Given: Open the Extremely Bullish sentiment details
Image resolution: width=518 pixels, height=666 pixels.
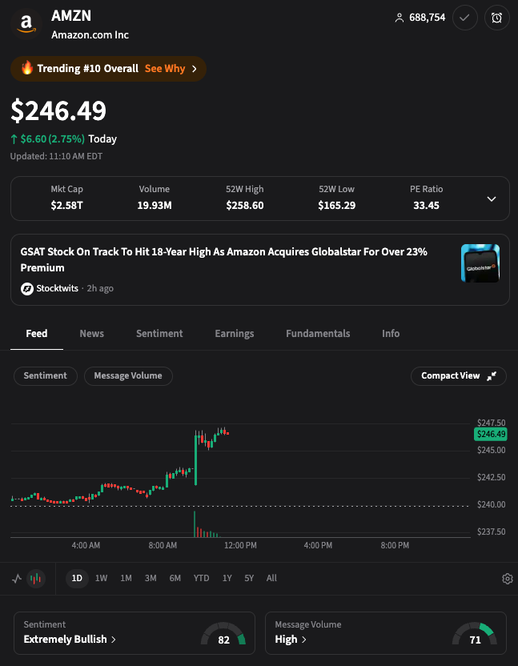Looking at the screenshot, I should pyautogui.click(x=70, y=640).
